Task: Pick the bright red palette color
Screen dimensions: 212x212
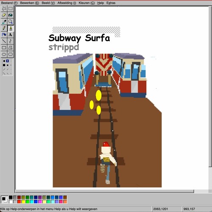Action: pyautogui.click(x=19, y=201)
